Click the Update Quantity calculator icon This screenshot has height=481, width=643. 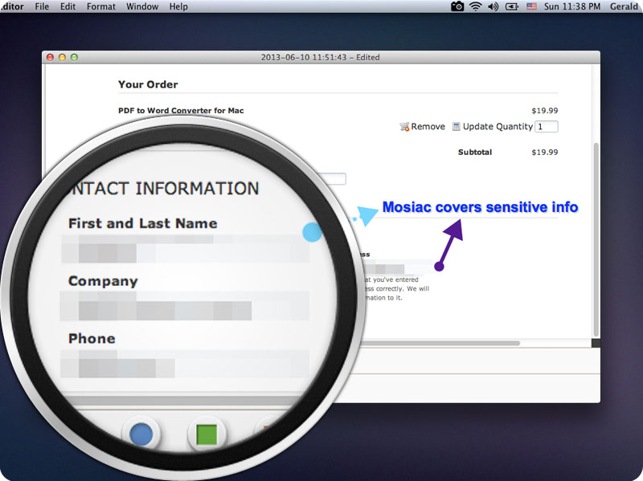[456, 127]
